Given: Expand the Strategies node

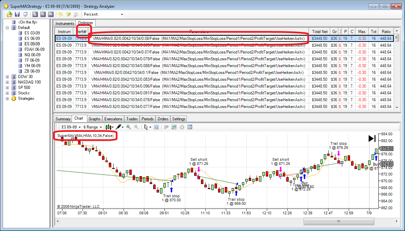Looking at the screenshot, I should pos(7,98).
